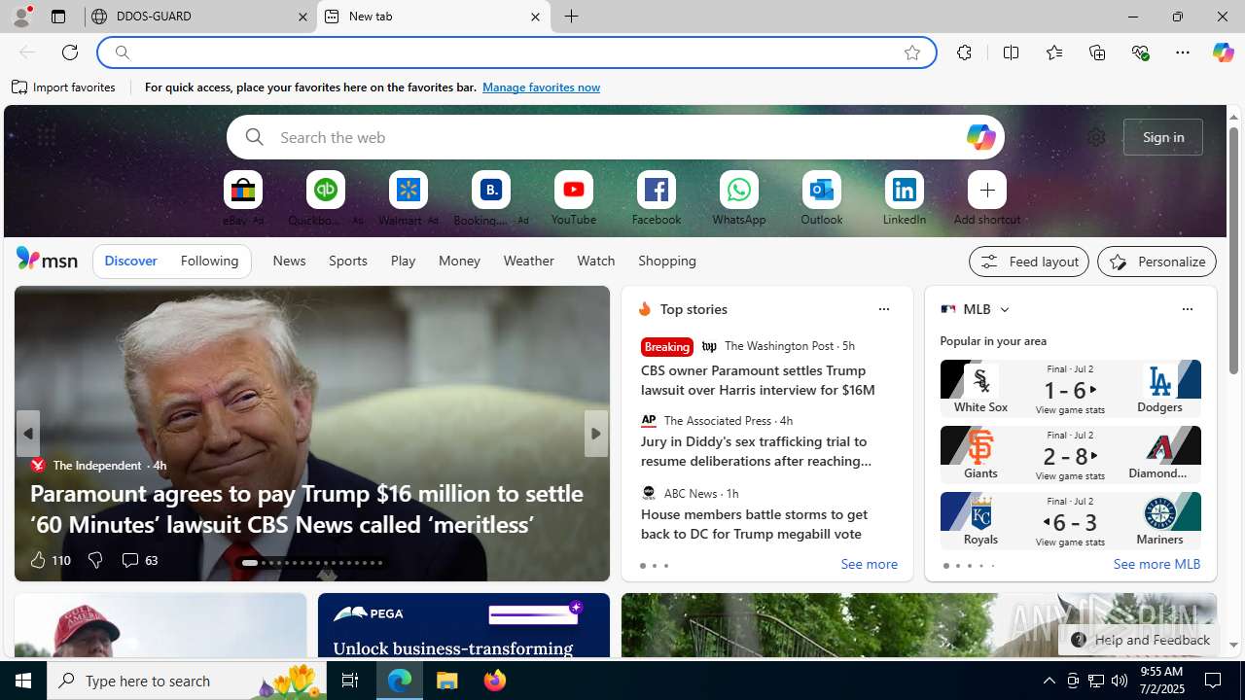
Task: Expand the MLB league dropdown
Action: [1004, 309]
